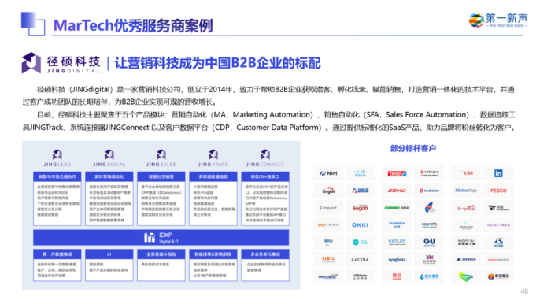Select the 销售与市场无缝协作 box header
Viewport: 551px width, 304px height.
click(57, 176)
